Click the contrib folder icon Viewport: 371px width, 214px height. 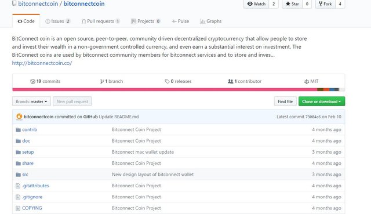tap(18, 130)
